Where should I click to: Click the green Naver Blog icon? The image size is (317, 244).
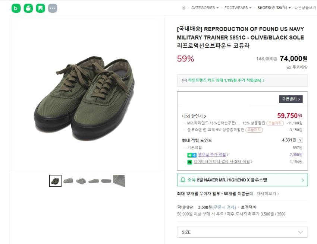(16, 8)
